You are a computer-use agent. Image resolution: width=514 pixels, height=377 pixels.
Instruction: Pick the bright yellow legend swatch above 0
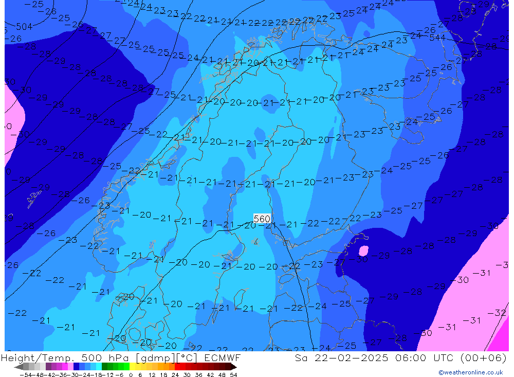tap(132, 367)
